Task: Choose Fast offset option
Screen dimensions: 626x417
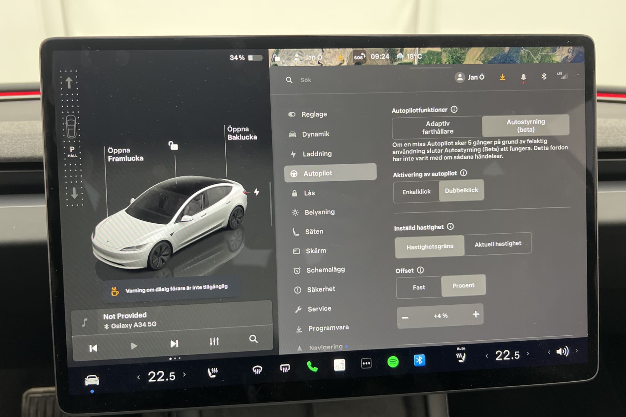Action: click(x=419, y=287)
